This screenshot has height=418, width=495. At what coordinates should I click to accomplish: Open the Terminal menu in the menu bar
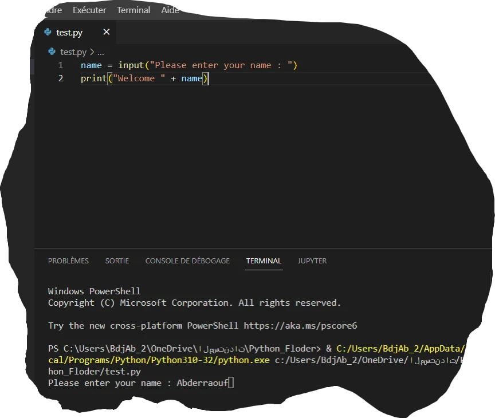click(133, 10)
